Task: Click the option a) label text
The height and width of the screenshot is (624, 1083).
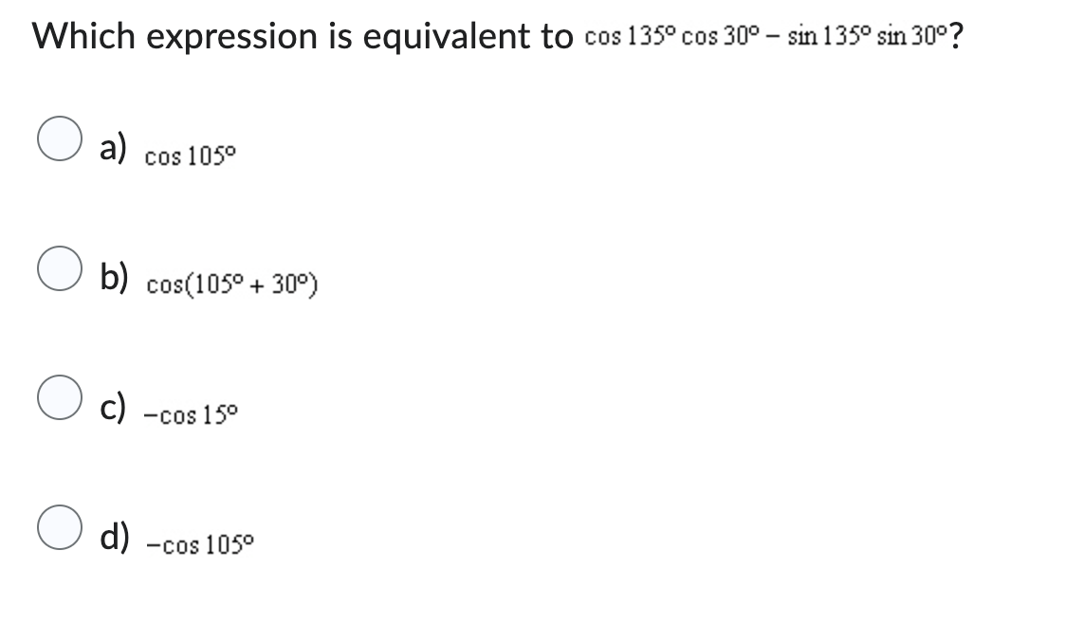Action: 112,145
